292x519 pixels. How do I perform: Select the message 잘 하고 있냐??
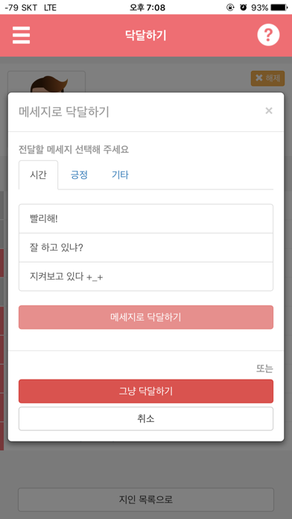pyautogui.click(x=146, y=248)
